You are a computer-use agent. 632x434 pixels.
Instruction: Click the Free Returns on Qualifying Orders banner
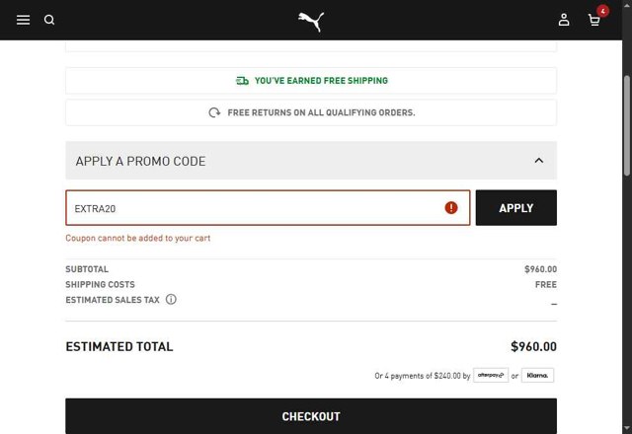(320, 112)
